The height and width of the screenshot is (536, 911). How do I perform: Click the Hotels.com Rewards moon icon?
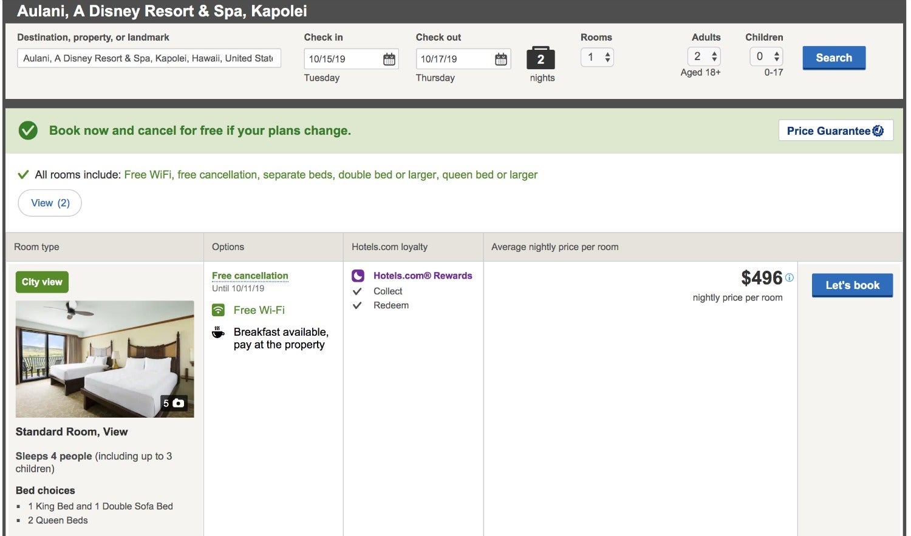point(358,276)
